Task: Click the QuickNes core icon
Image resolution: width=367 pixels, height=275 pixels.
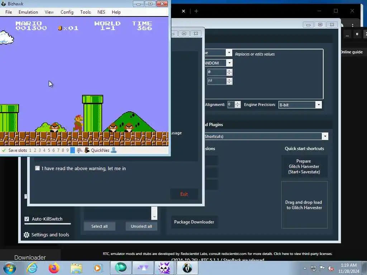Action: [87, 150]
